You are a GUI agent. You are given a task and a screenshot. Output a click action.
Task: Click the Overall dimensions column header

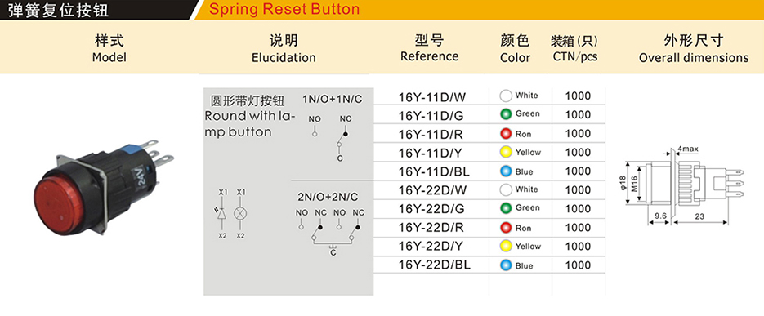click(x=694, y=49)
